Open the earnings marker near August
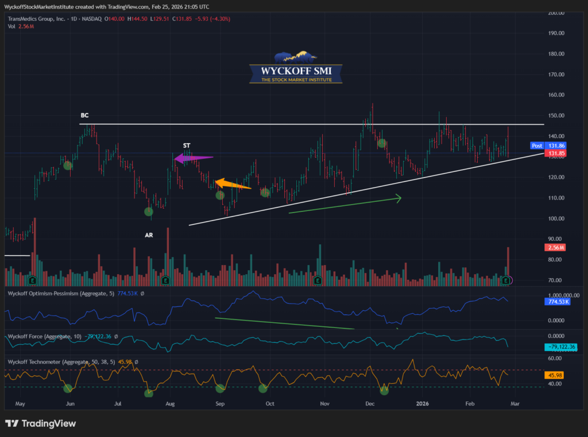The height and width of the screenshot is (437, 588). [165, 280]
